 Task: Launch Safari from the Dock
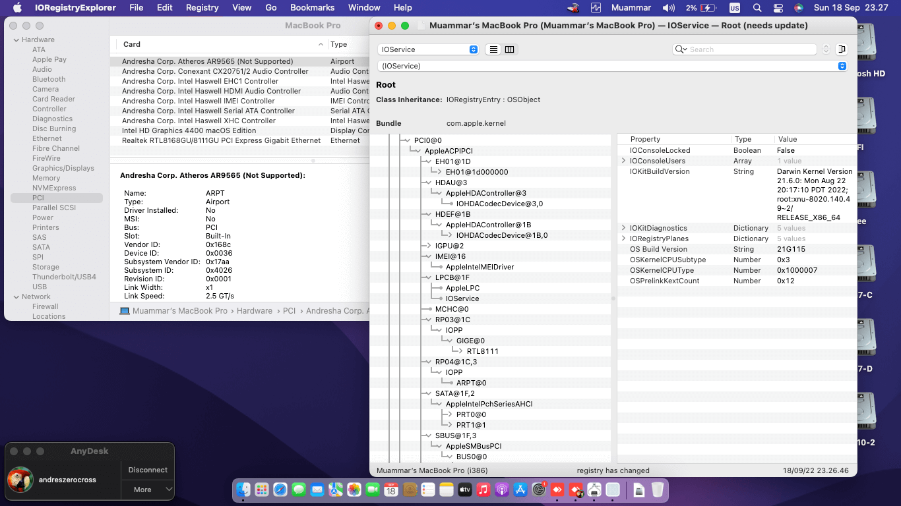280,490
